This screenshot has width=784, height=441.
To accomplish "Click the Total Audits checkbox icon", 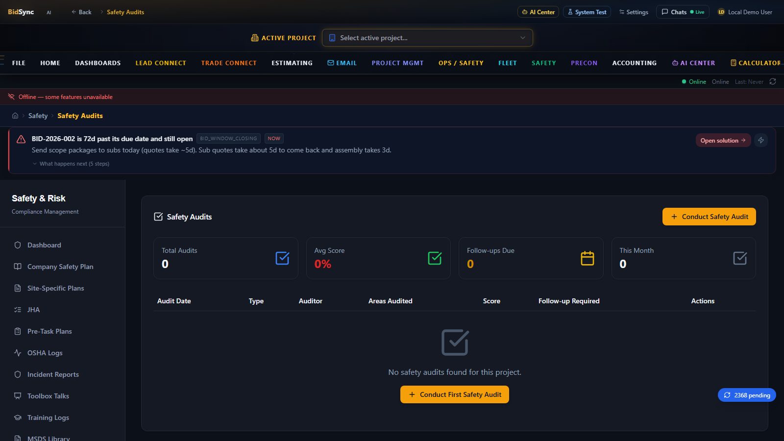I will point(282,258).
